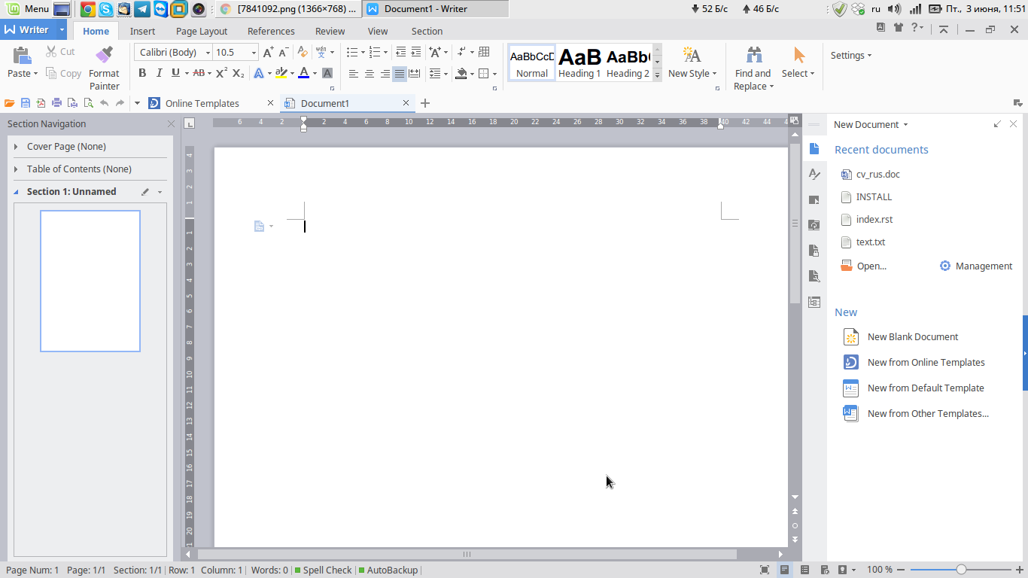The image size is (1028, 578).
Task: Open font color red A swatch
Action: (x=303, y=73)
